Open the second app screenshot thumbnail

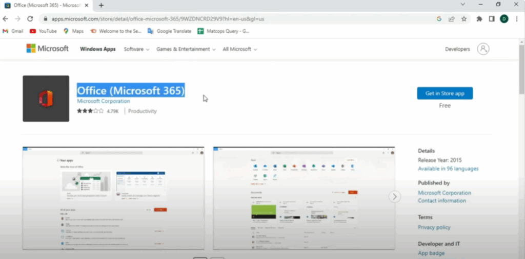(x=304, y=198)
